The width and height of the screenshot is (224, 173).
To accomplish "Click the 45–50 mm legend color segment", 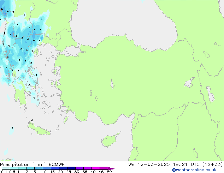I will point(104,168).
